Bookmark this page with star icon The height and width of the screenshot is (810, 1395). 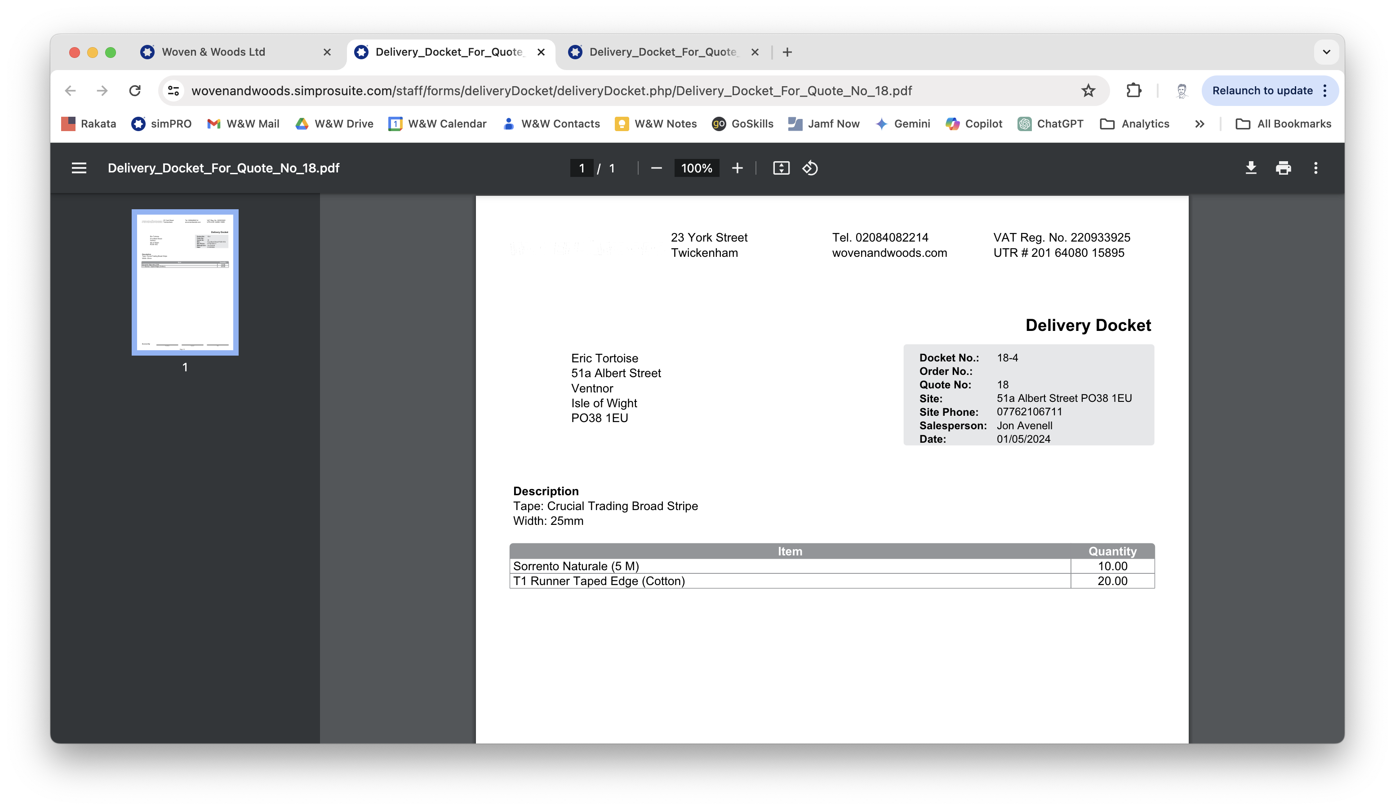(x=1088, y=91)
